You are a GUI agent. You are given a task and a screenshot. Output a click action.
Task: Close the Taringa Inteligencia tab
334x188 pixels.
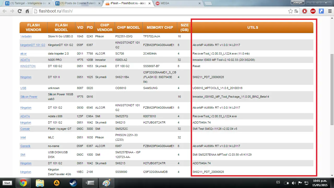49,3
